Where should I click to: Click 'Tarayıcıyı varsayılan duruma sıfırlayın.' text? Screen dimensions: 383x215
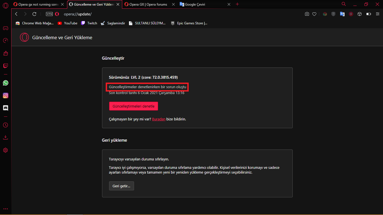tap(139, 159)
